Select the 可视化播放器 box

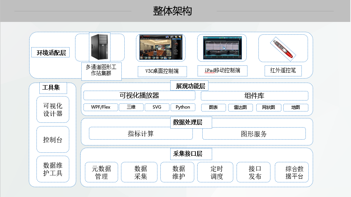[x=139, y=95]
